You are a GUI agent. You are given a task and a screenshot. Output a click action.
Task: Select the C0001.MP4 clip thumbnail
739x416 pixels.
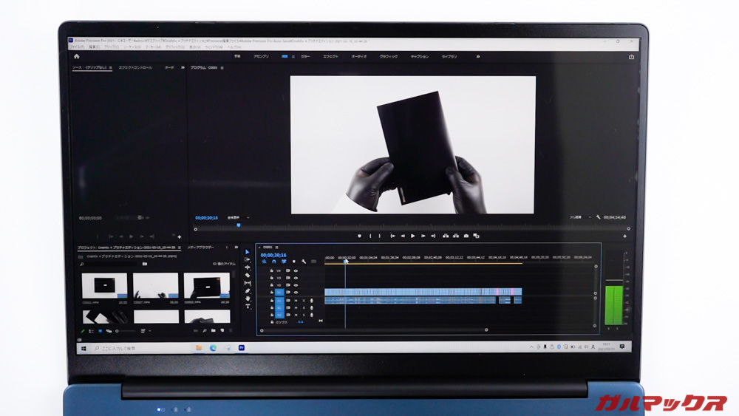tap(103, 286)
